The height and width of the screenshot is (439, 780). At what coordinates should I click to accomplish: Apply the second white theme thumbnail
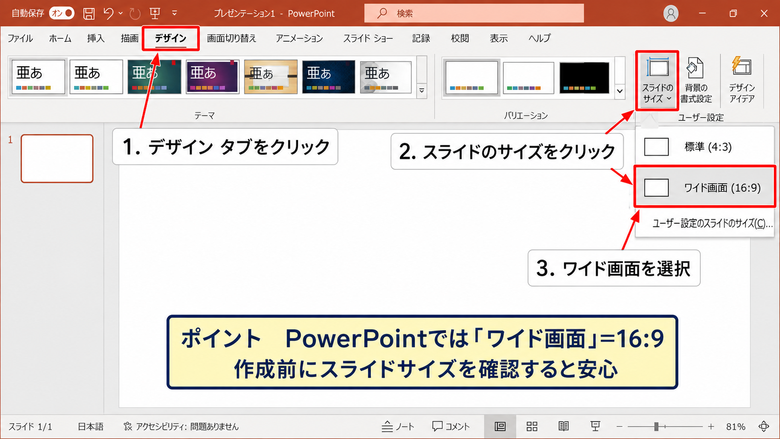pos(96,77)
